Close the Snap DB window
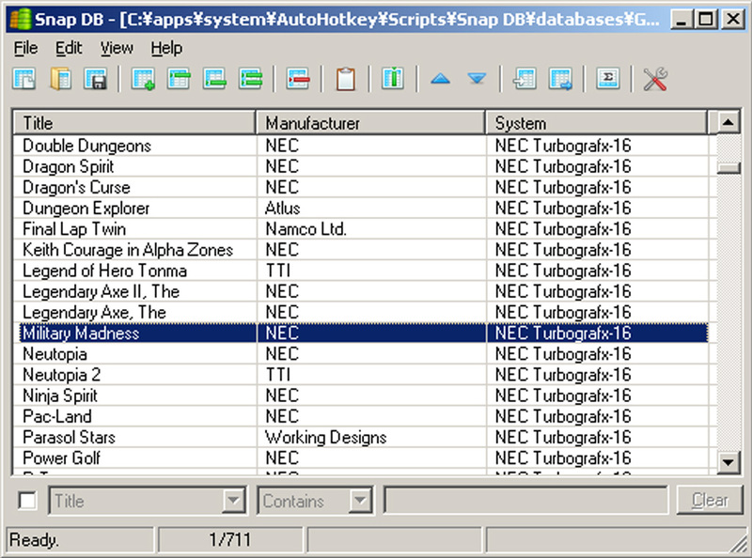The height and width of the screenshot is (558, 752). point(732,19)
